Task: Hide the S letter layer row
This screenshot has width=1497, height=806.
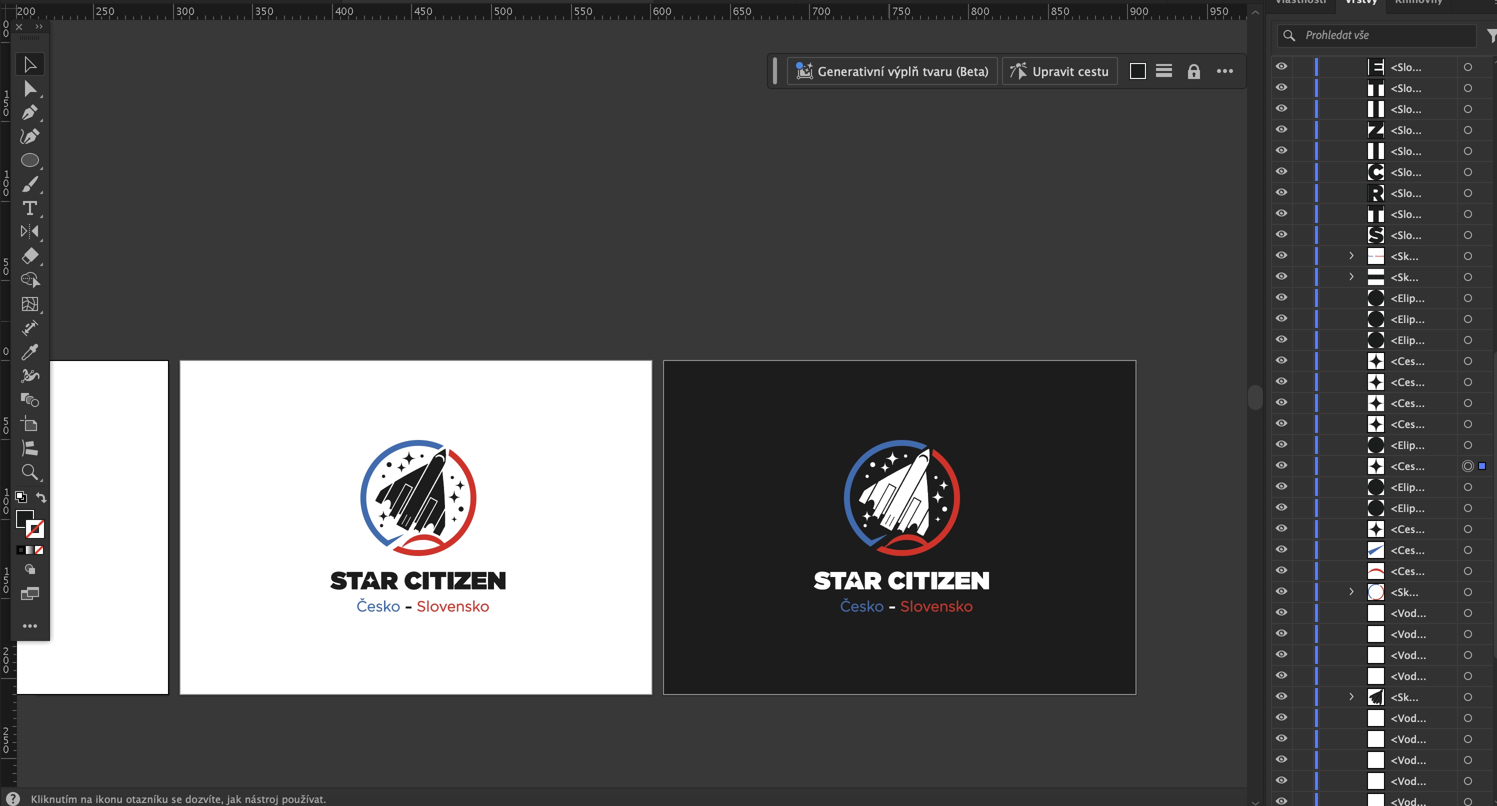Action: (1281, 235)
